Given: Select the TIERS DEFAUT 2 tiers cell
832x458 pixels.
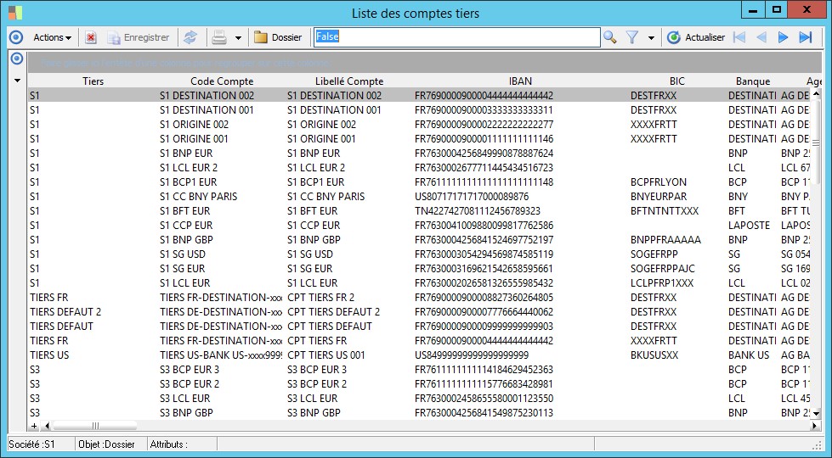Looking at the screenshot, I should pyautogui.click(x=93, y=311).
